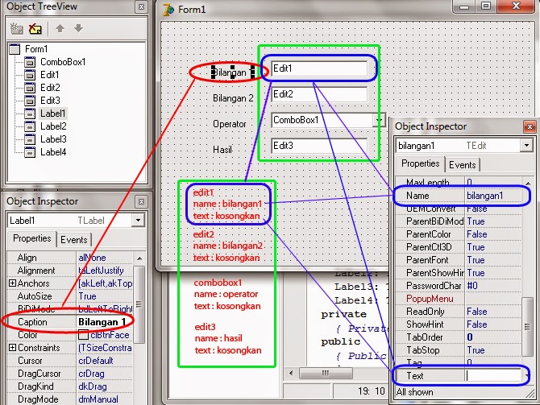Image resolution: width=540 pixels, height=405 pixels.
Task: Select Edit2 in the Object TreeView
Action: coord(50,88)
